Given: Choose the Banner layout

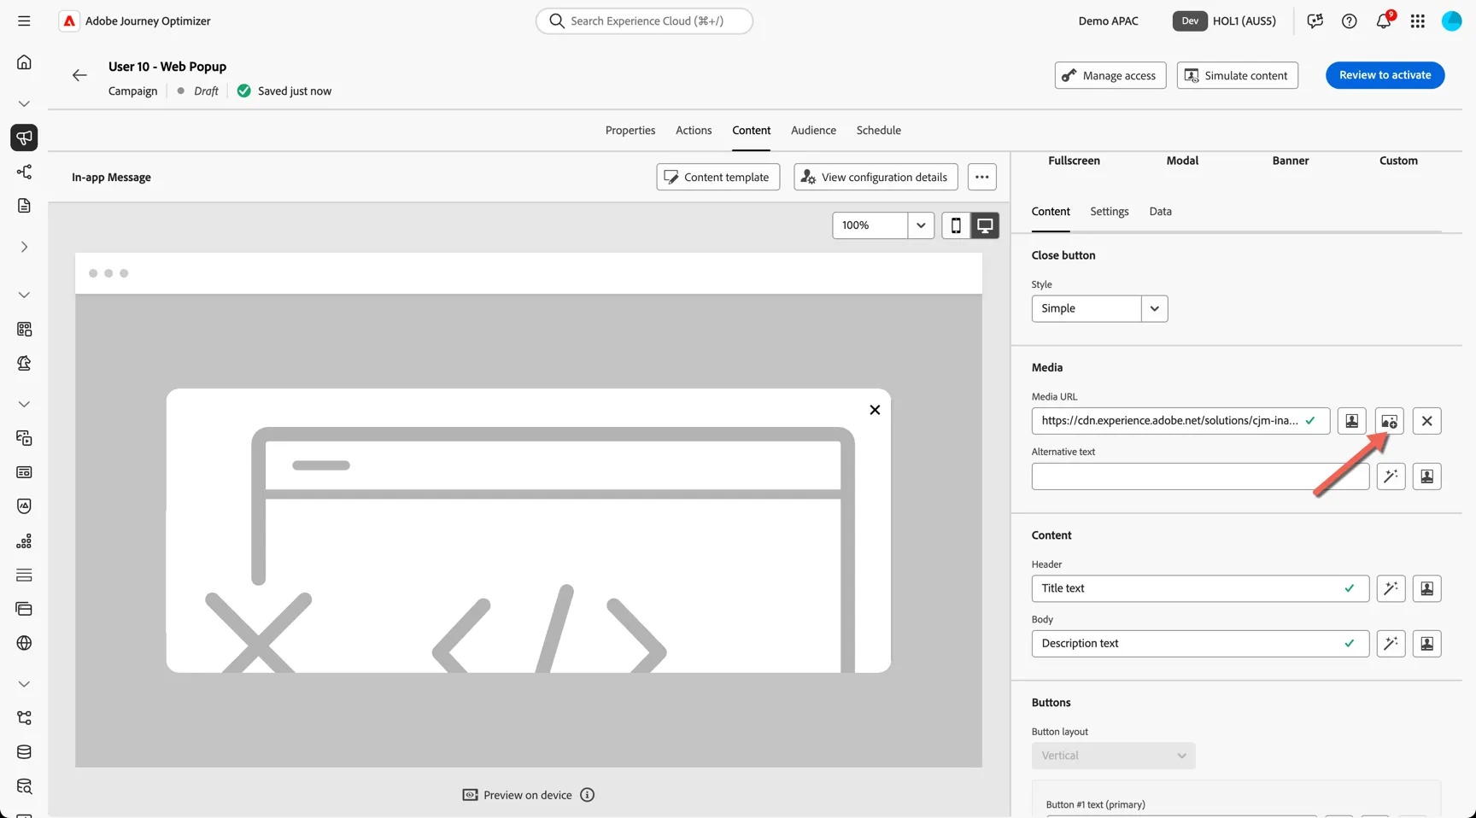Looking at the screenshot, I should 1290,161.
